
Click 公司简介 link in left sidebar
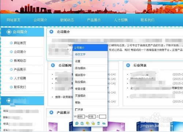20,52
